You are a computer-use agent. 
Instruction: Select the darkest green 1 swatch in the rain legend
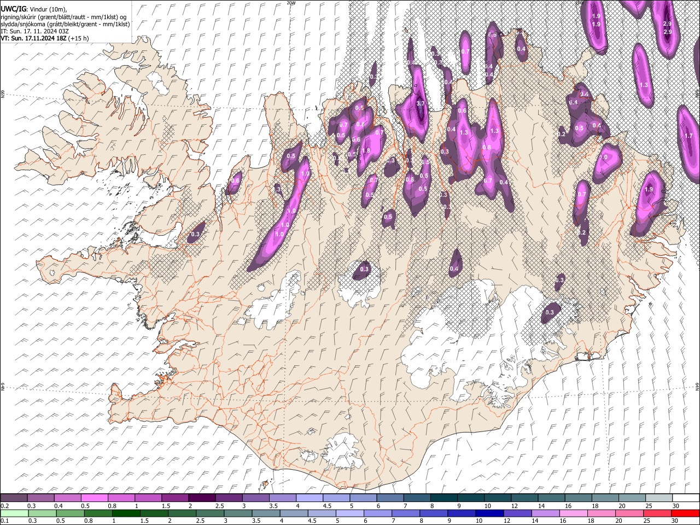click(x=126, y=513)
